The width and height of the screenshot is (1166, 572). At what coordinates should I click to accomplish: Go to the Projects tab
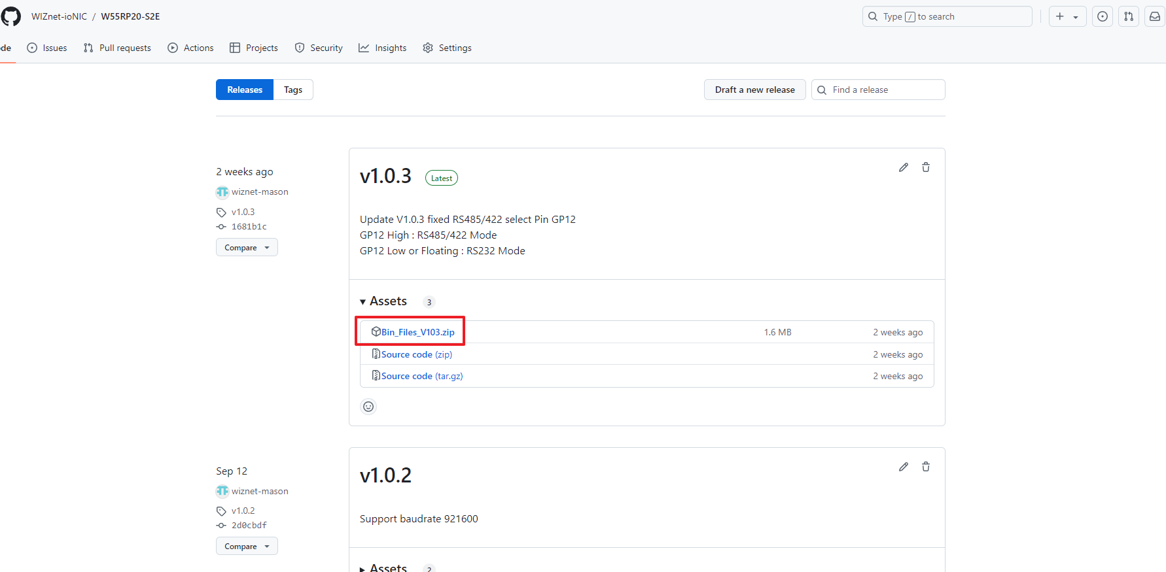tap(254, 48)
